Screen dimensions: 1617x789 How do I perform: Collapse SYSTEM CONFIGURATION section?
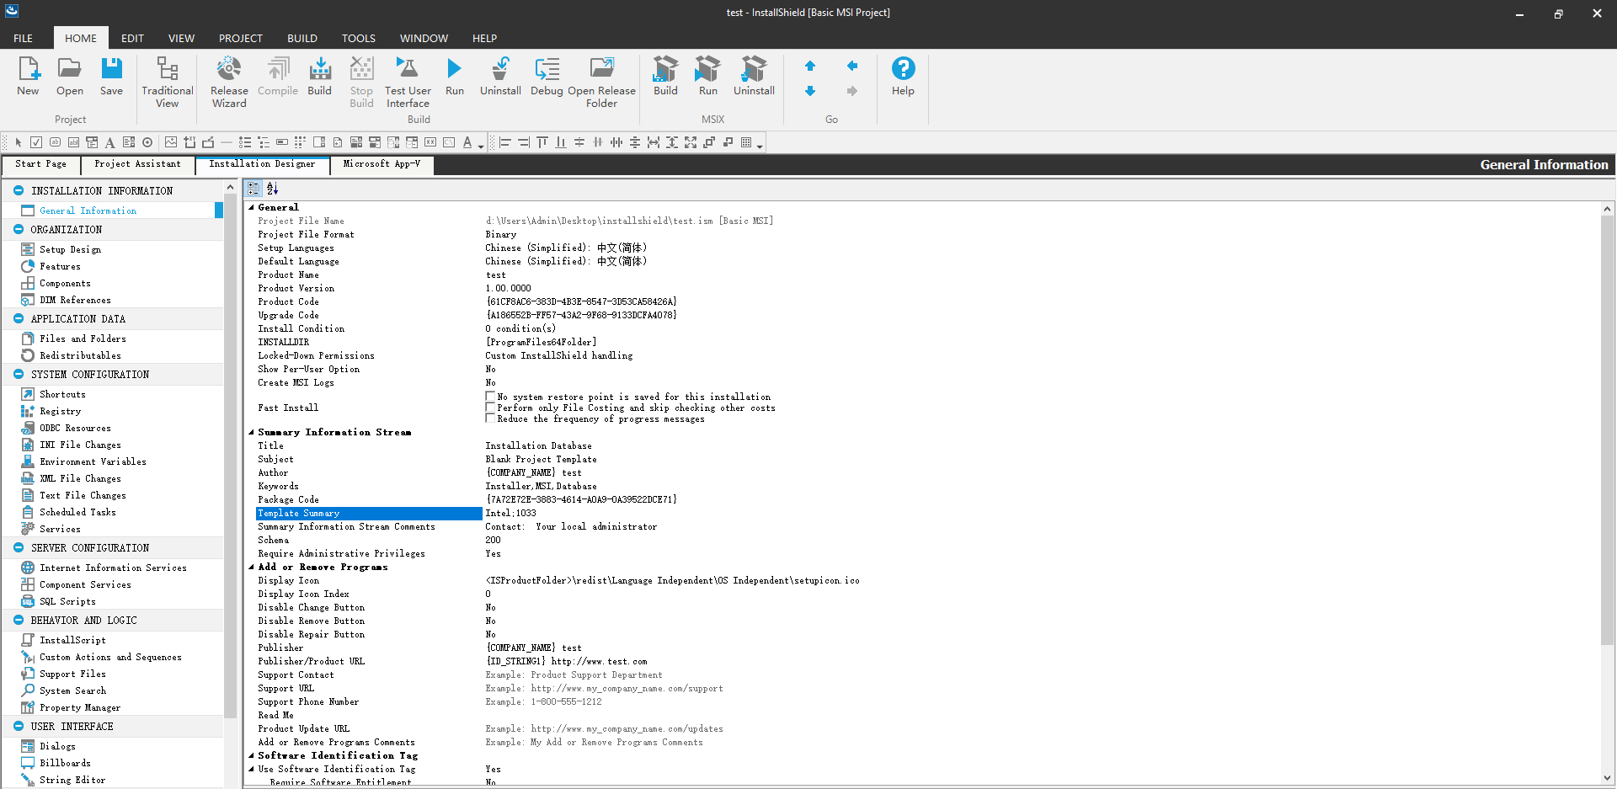click(19, 374)
